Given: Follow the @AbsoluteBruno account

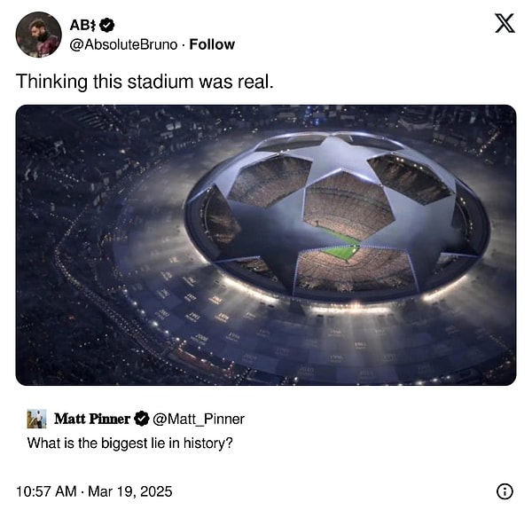Looking at the screenshot, I should click(x=212, y=44).
